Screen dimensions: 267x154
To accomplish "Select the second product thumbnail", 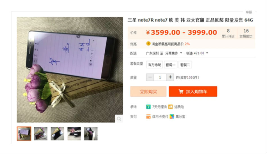I will pyautogui.click(x=41, y=134).
